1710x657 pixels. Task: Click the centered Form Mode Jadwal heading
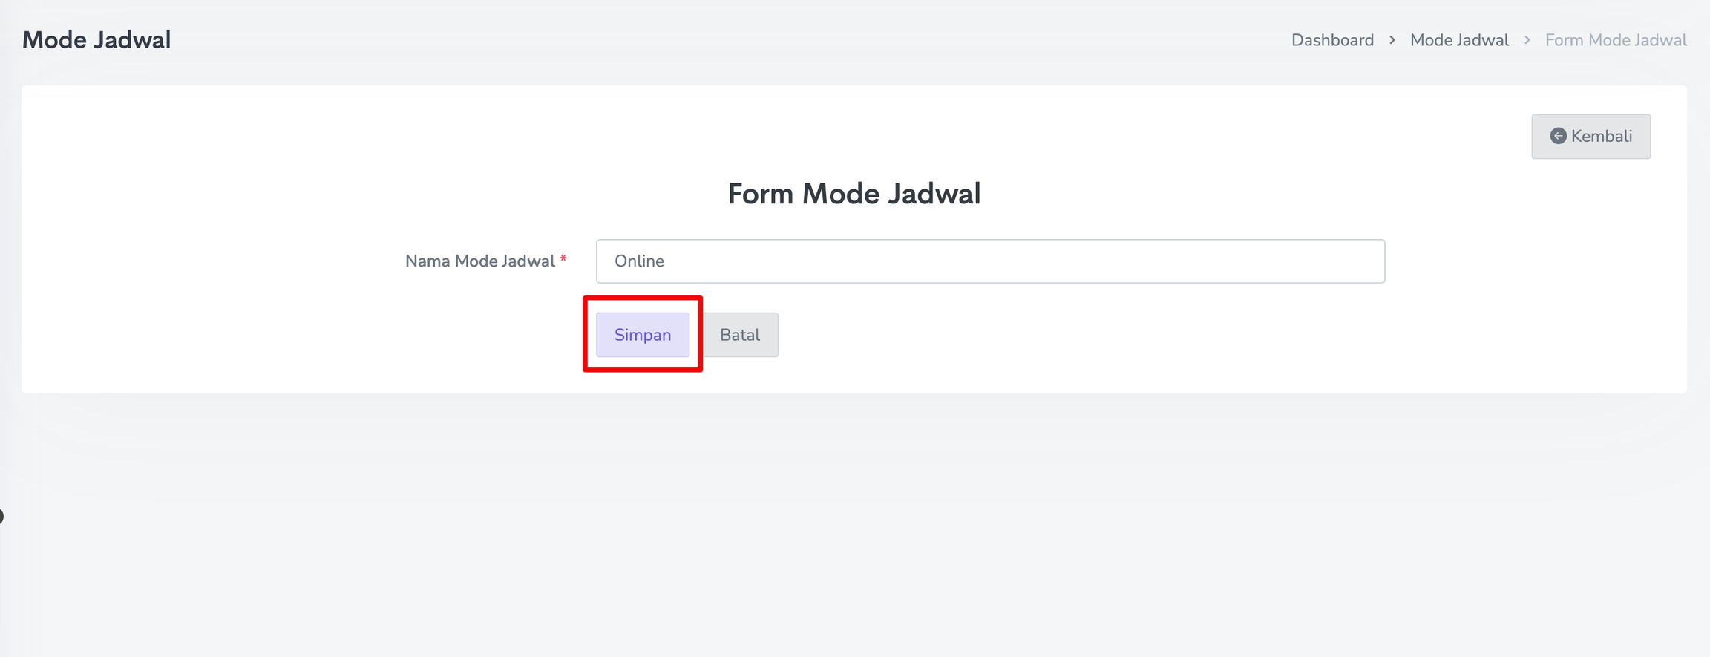click(854, 194)
